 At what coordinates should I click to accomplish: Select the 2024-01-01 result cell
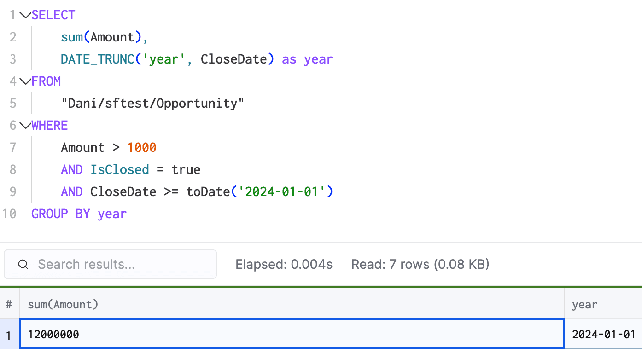click(x=603, y=334)
